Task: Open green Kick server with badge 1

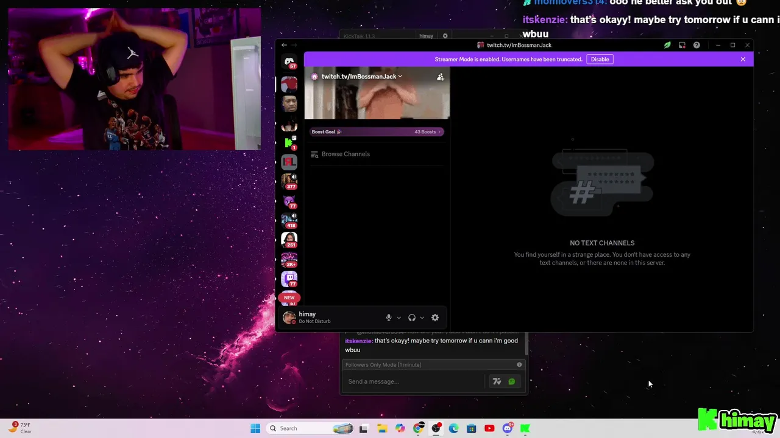Action: (289, 143)
